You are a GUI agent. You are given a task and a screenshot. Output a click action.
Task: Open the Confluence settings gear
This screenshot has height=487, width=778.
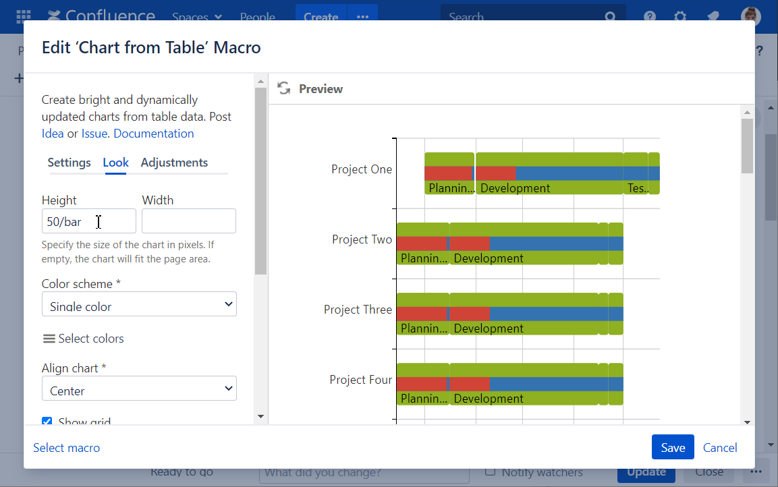coord(679,16)
